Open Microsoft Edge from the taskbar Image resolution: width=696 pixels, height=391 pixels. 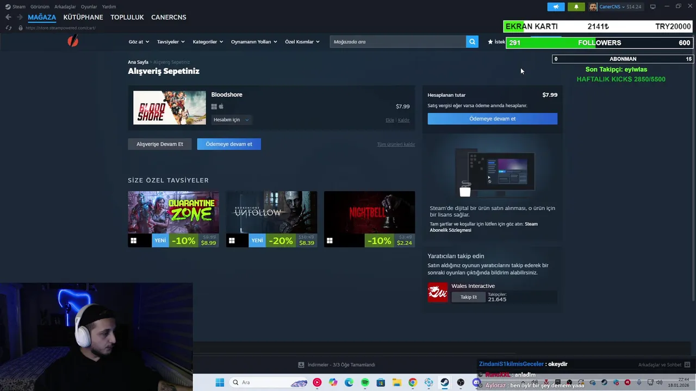coord(349,382)
